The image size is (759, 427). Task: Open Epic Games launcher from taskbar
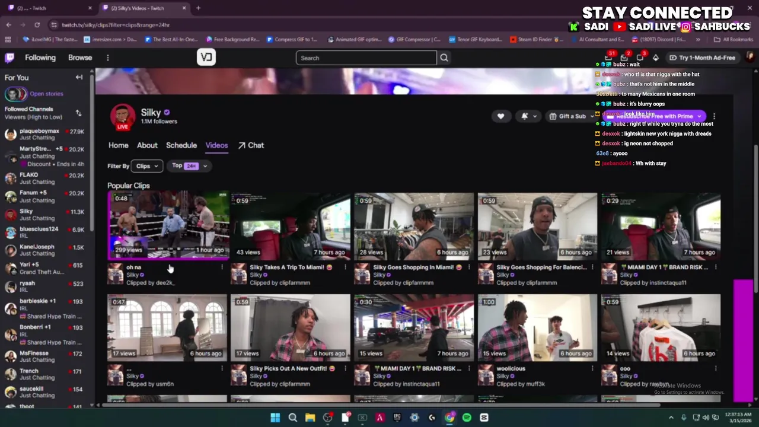tap(397, 418)
